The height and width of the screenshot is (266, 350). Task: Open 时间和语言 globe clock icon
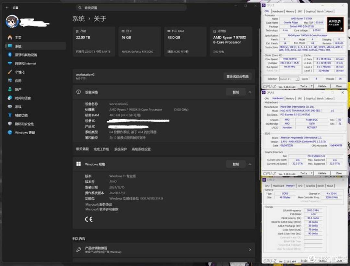(x=10, y=98)
